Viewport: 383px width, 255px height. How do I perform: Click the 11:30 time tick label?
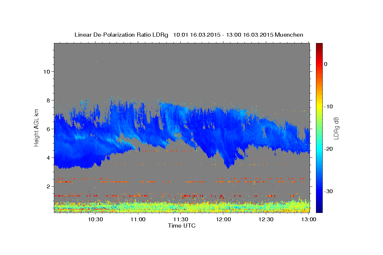click(x=181, y=219)
